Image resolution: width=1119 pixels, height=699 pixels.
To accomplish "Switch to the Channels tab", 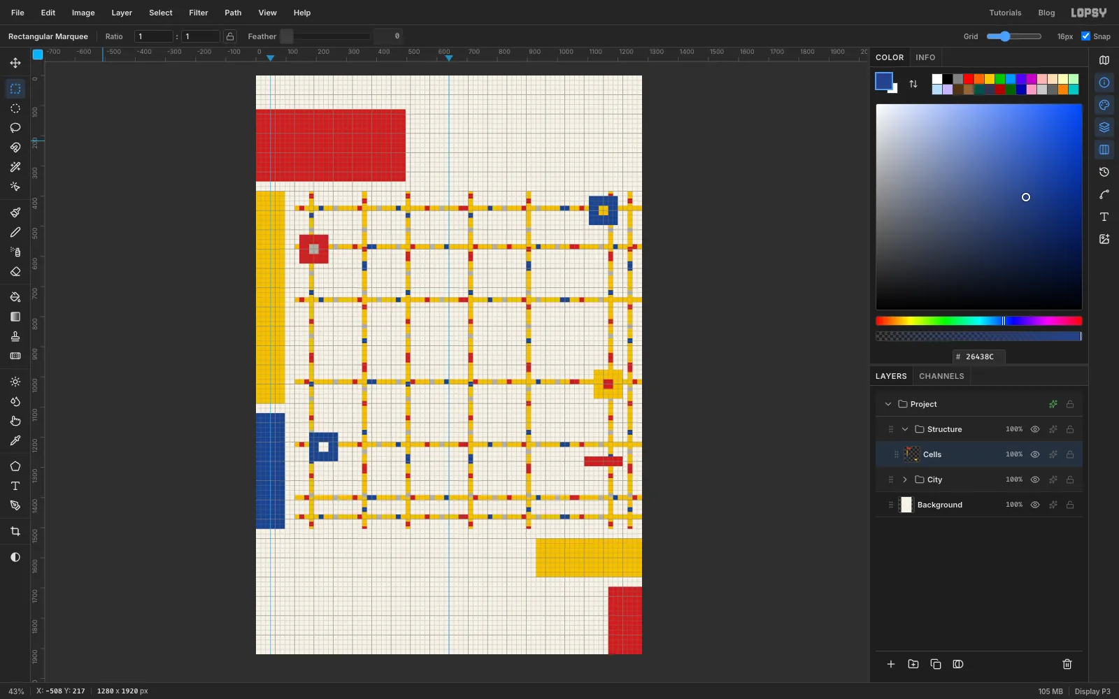I will coord(941,376).
